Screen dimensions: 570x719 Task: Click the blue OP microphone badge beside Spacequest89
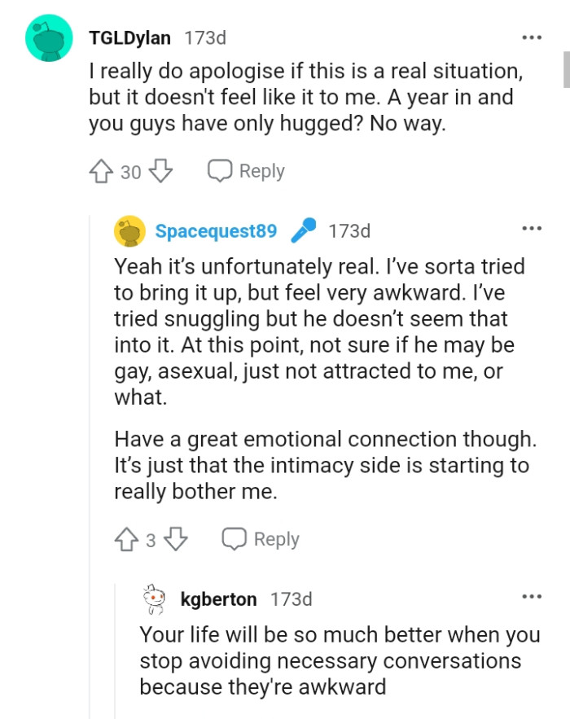[303, 230]
